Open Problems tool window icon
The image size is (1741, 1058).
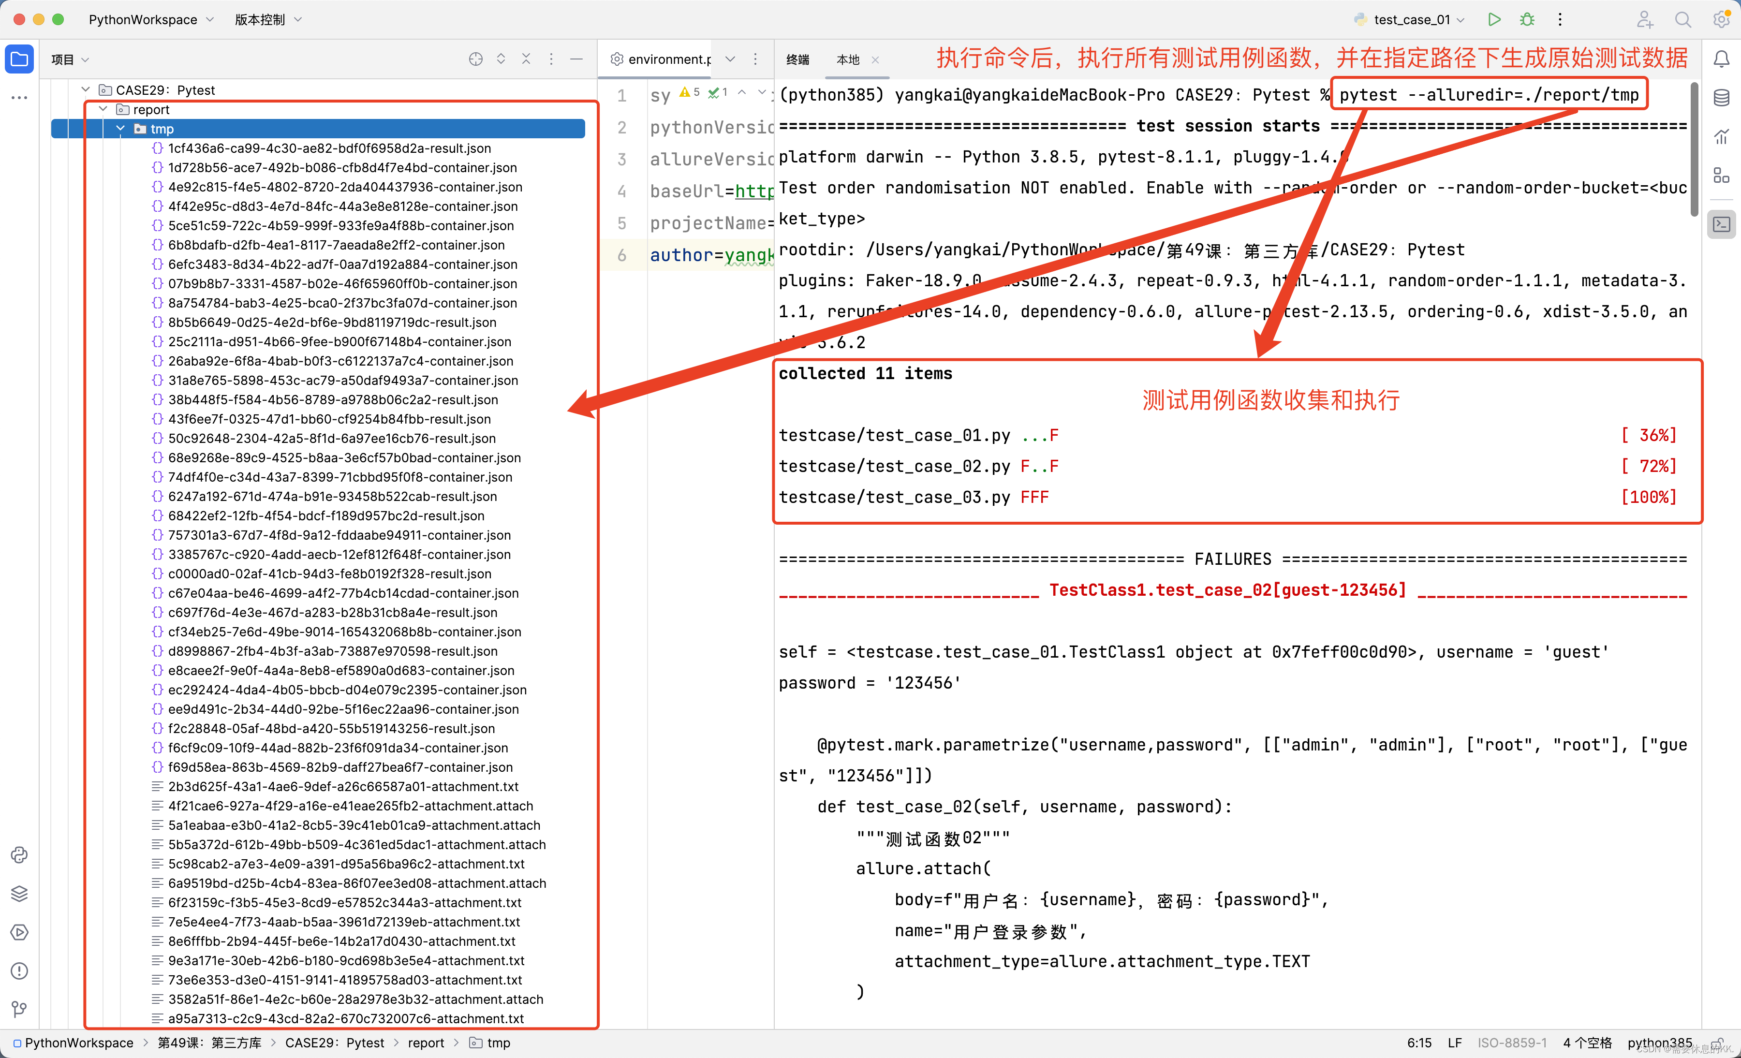[x=19, y=971]
